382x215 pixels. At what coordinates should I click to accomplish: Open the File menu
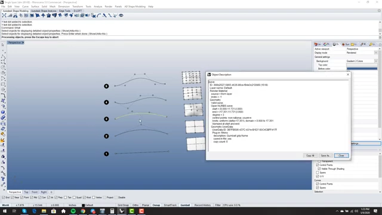point(3,7)
